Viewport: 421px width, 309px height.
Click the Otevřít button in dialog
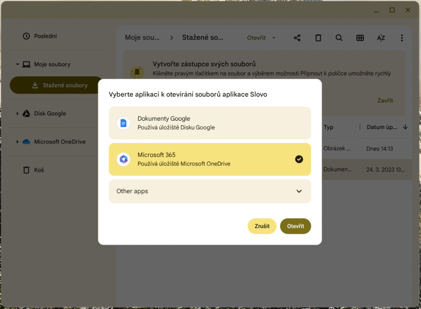pos(295,226)
